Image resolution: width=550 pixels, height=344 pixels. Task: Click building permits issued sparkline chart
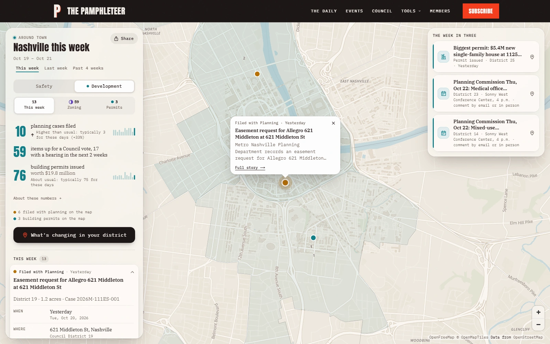[124, 176]
